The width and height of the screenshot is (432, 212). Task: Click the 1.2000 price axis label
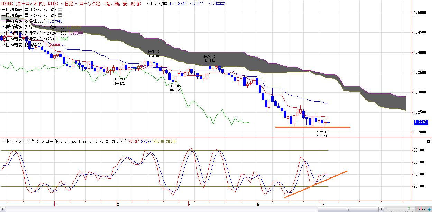420,132
